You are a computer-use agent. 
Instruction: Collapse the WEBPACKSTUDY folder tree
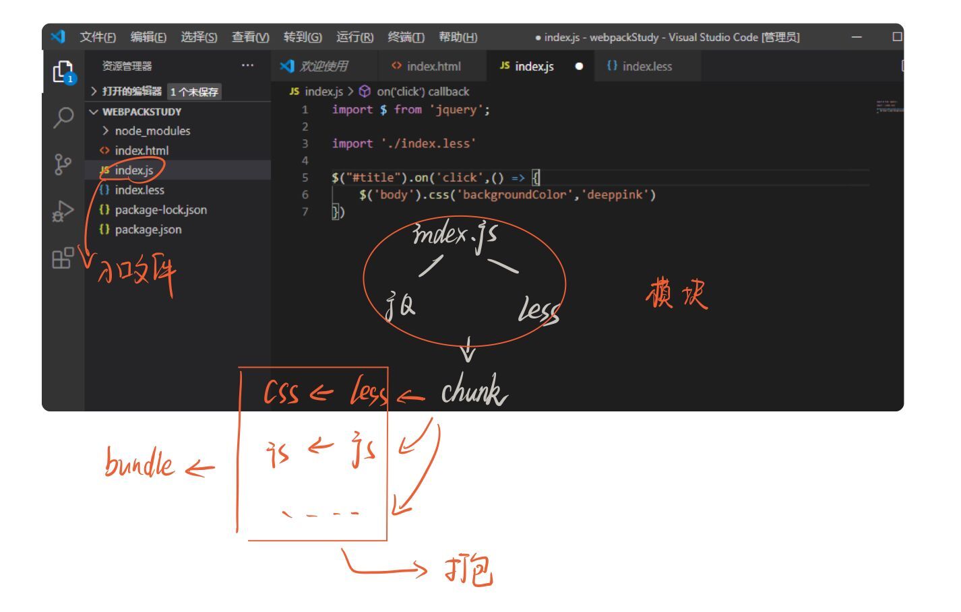click(x=95, y=111)
